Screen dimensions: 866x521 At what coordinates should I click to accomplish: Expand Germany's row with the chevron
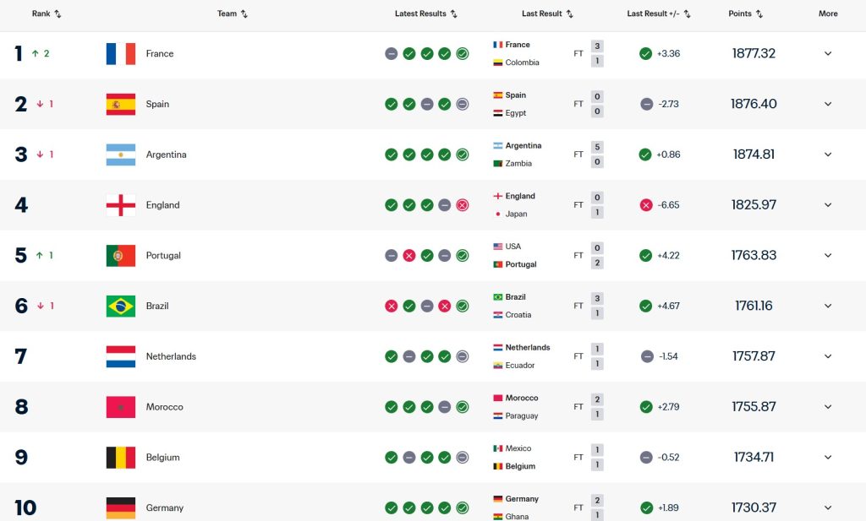pyautogui.click(x=827, y=507)
